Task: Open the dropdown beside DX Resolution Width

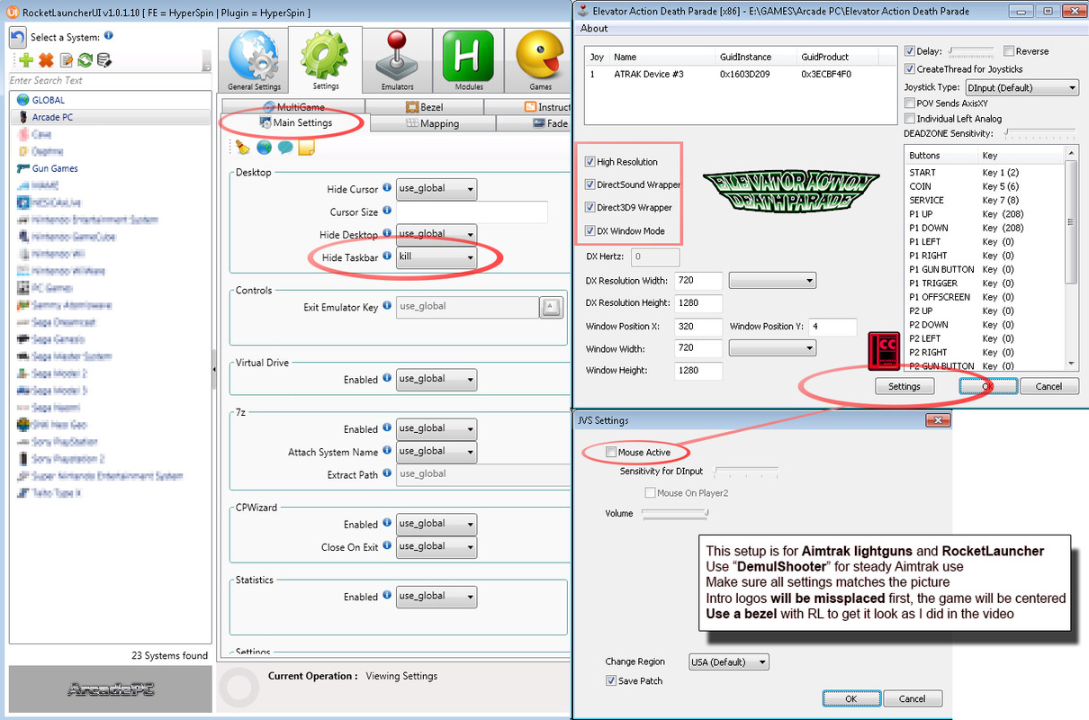Action: [x=772, y=281]
